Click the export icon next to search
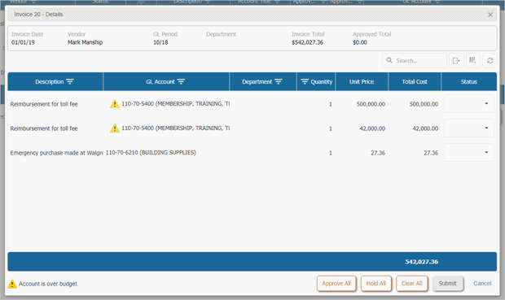Image resolution: width=505 pixels, height=300 pixels. tap(456, 60)
